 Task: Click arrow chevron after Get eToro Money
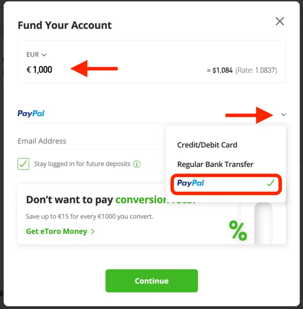[93, 231]
